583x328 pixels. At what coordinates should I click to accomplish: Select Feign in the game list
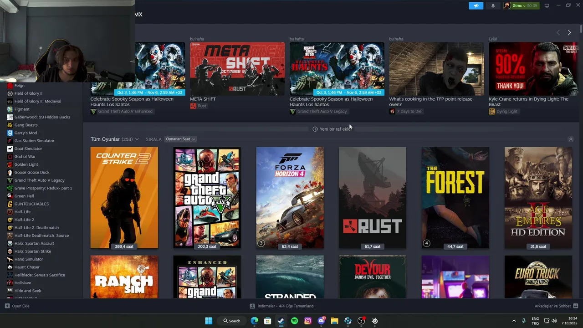[x=19, y=86]
